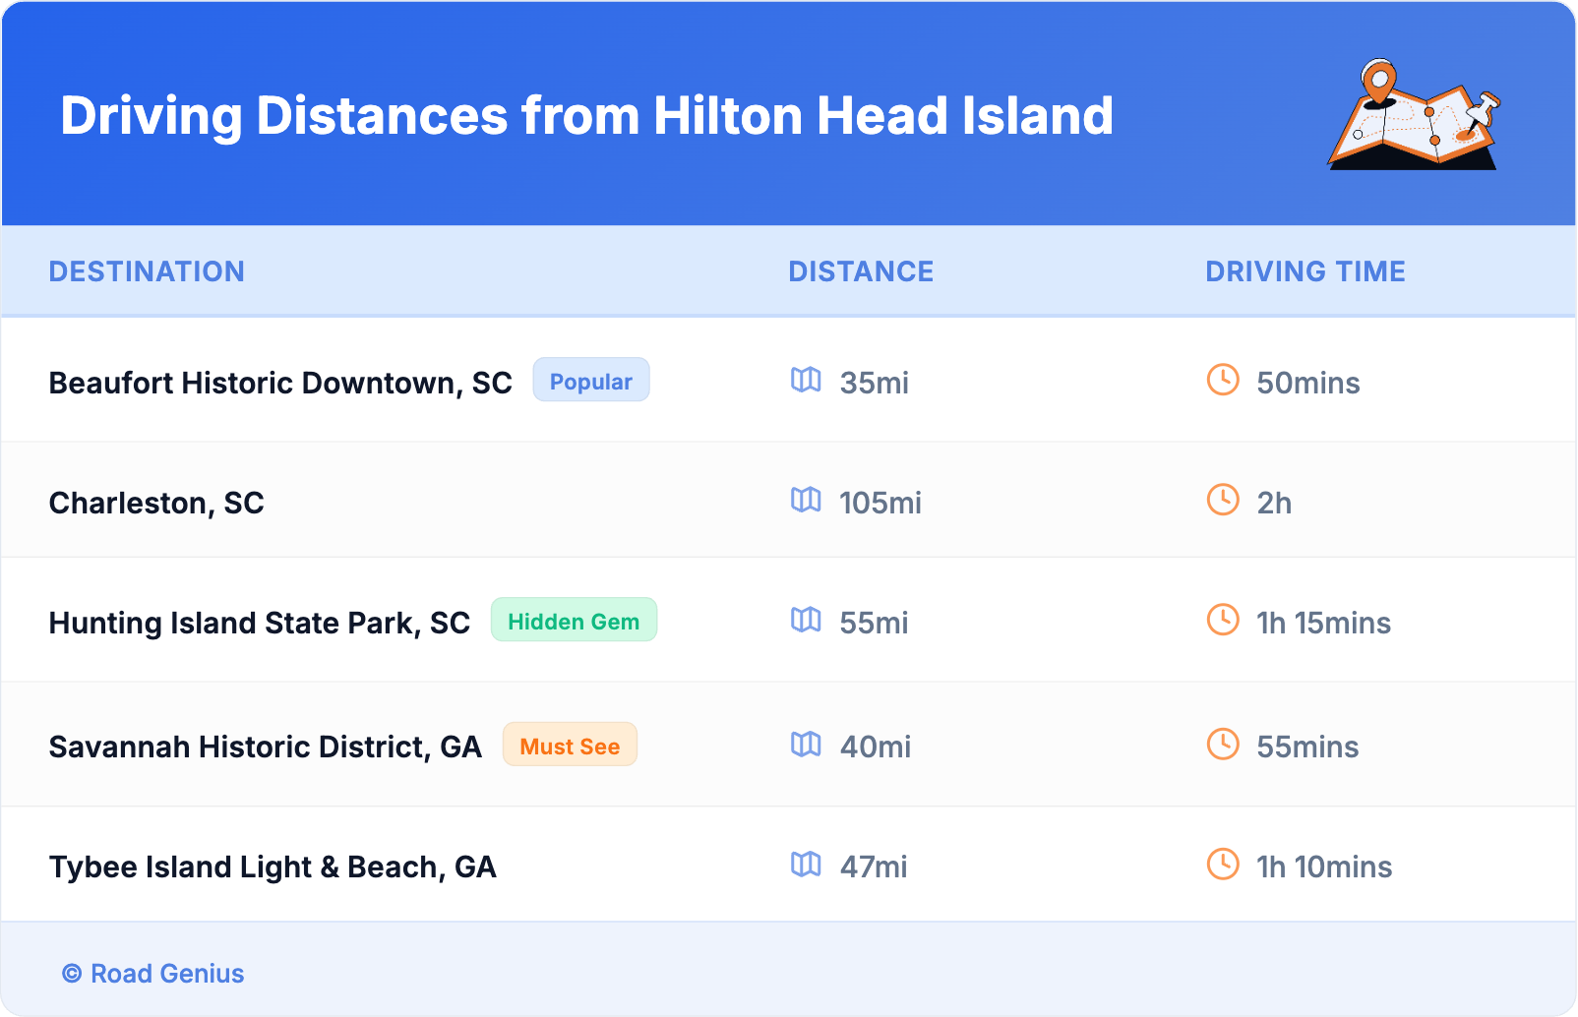Click the map illustration in the header
This screenshot has height=1017, width=1578.
tap(1414, 115)
